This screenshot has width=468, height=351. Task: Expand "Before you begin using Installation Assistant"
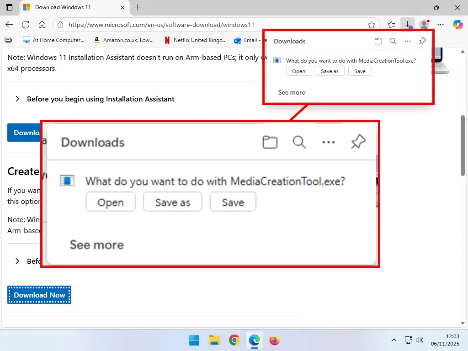[100, 99]
